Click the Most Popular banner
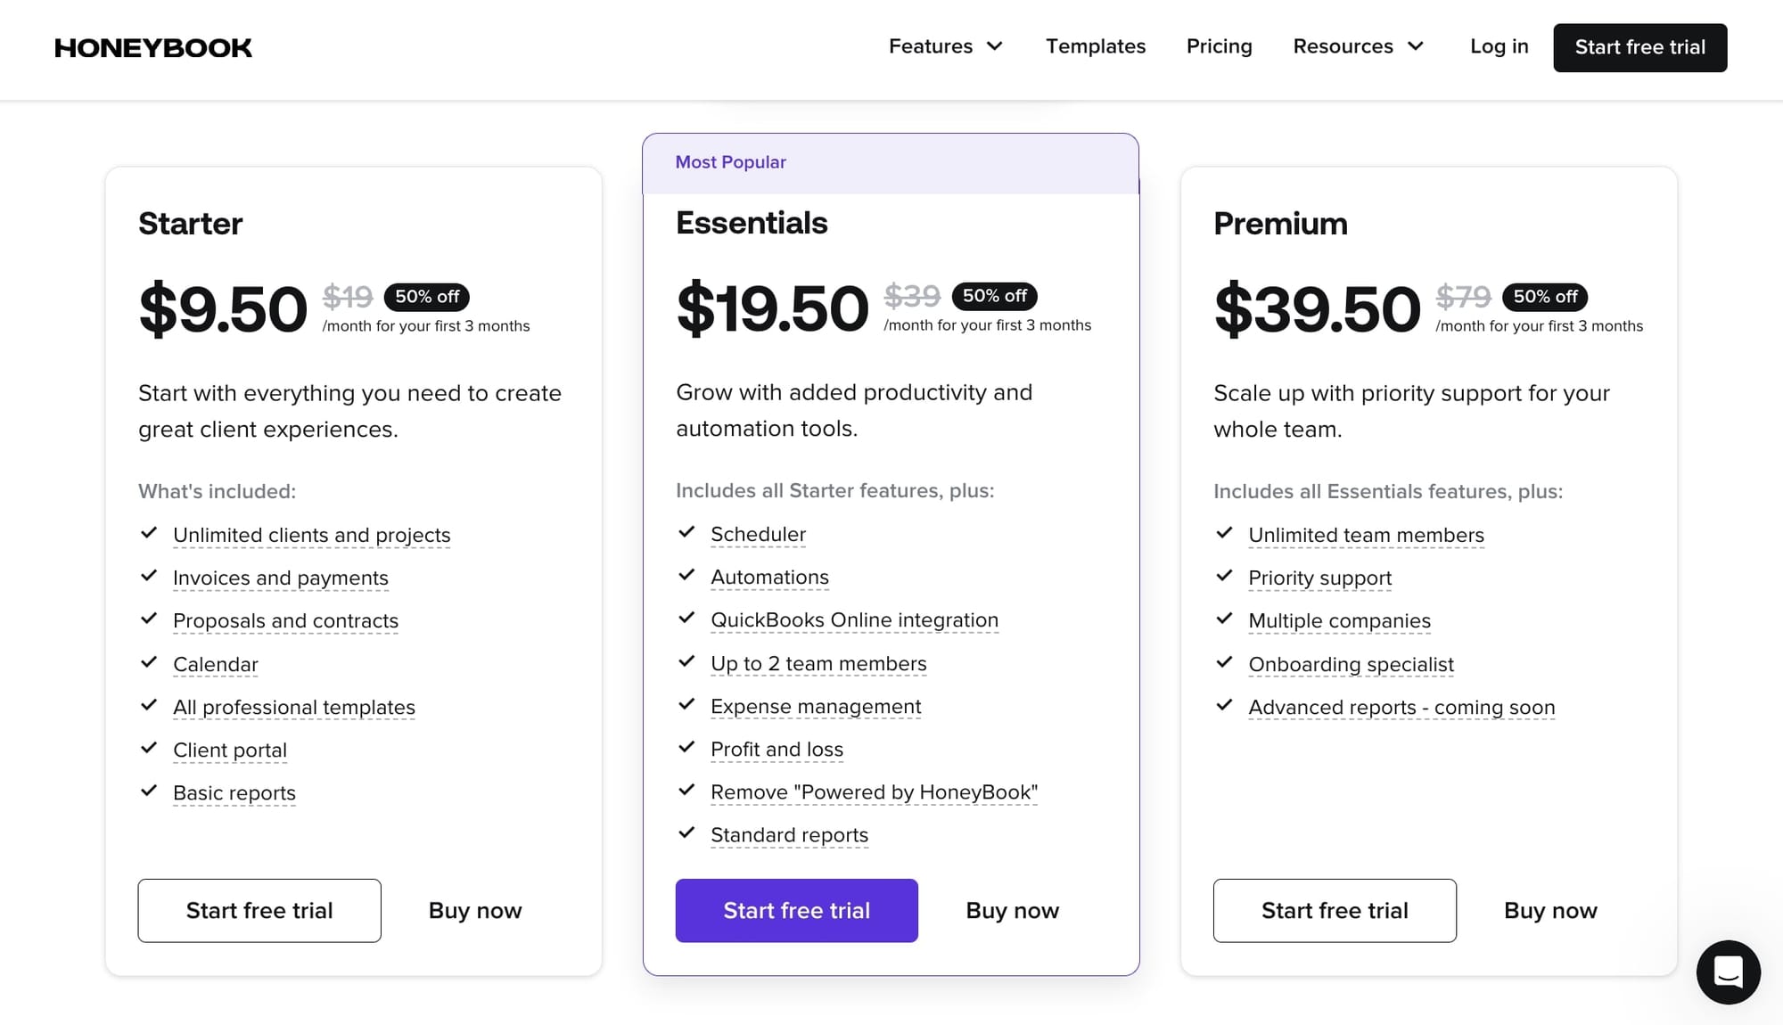Viewport: 1783px width, 1025px height. [x=890, y=163]
